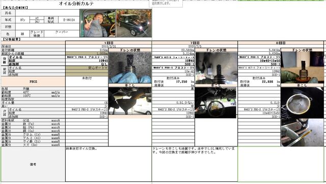Select the 走行距離 row label
The height and width of the screenshot is (184, 326).
[33, 50]
